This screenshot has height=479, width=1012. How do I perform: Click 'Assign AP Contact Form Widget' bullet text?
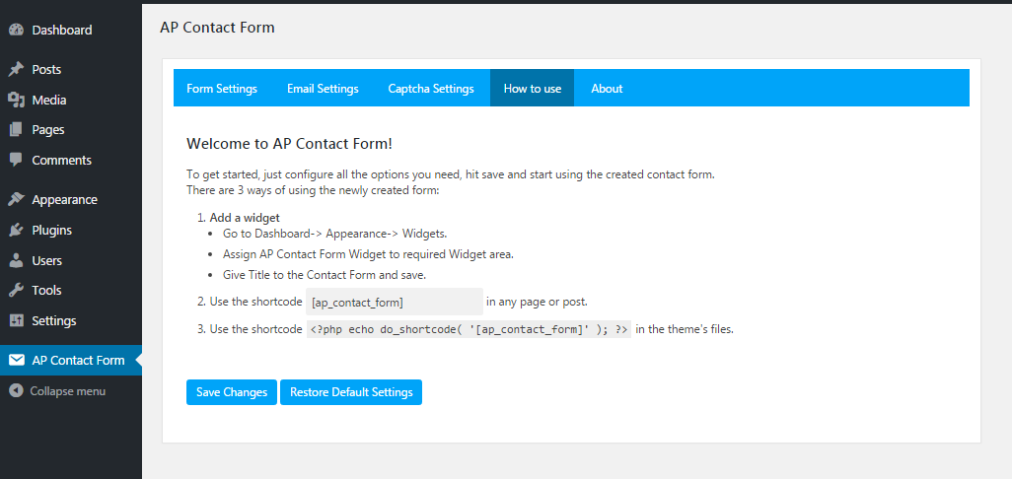click(x=369, y=254)
